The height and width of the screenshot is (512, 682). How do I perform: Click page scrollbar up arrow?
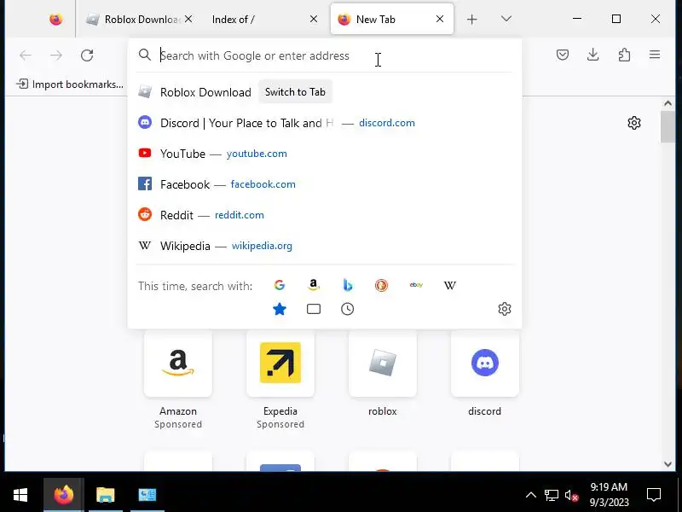click(x=668, y=103)
